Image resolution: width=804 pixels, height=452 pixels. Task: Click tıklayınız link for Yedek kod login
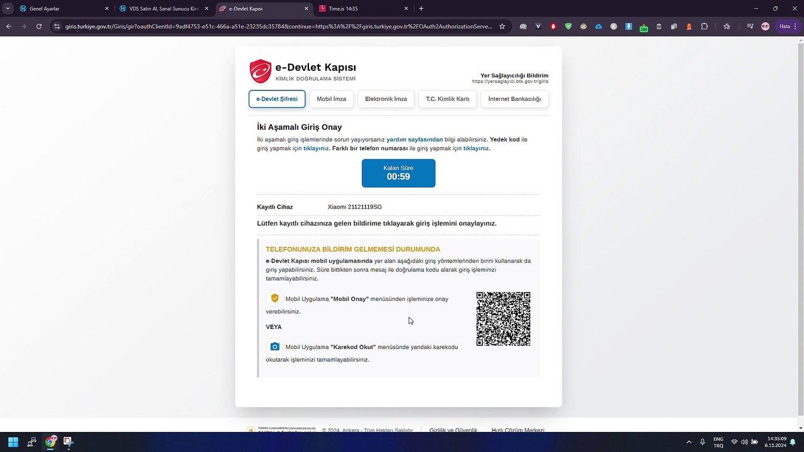[x=316, y=149]
